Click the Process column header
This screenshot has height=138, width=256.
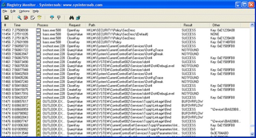(x=50, y=25)
